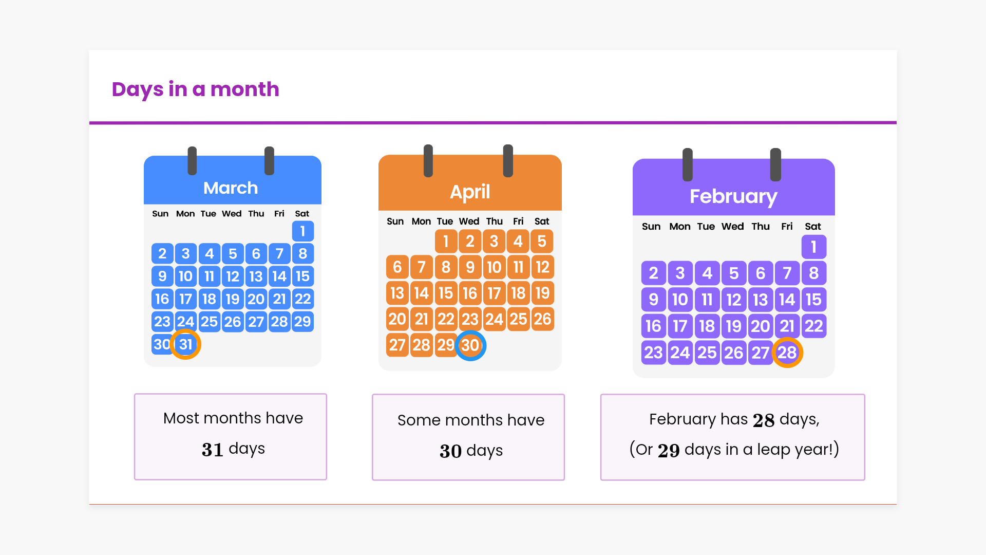
Task: Click the blue March calendar header
Action: 231,188
